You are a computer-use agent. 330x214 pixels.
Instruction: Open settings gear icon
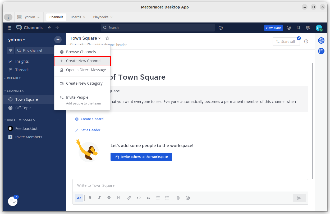pyautogui.click(x=308, y=28)
